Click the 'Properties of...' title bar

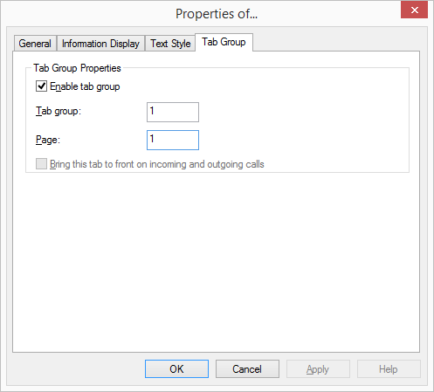[x=217, y=14]
